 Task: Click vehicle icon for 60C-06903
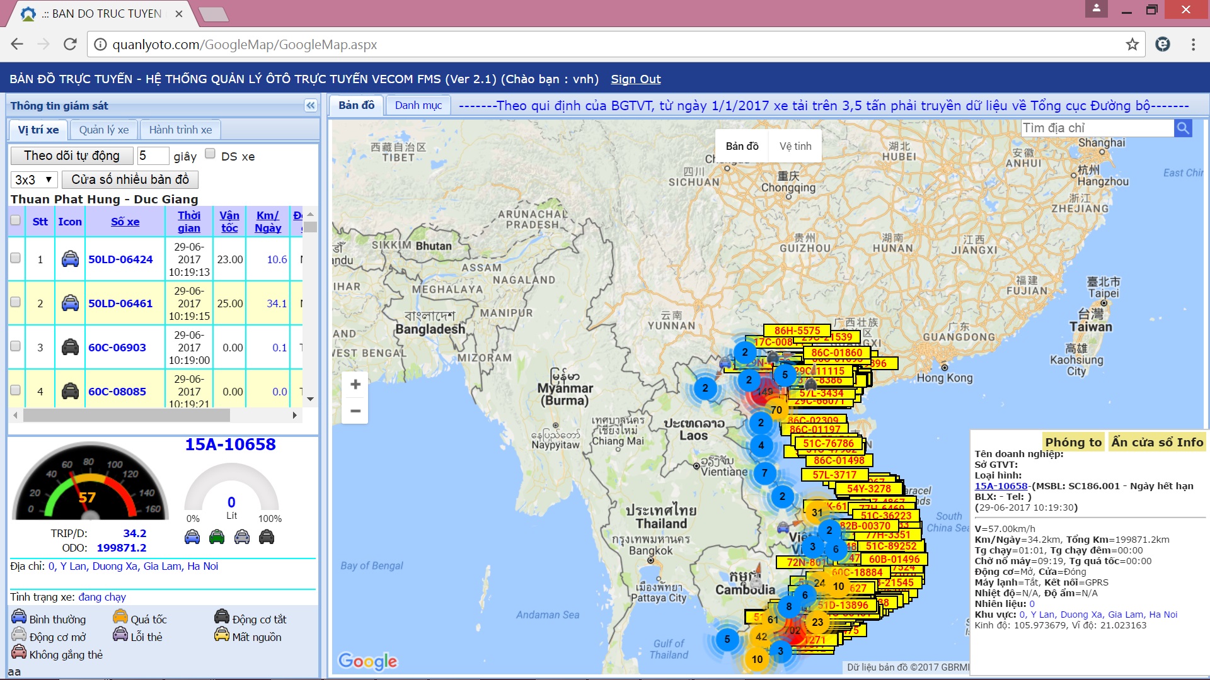(70, 347)
